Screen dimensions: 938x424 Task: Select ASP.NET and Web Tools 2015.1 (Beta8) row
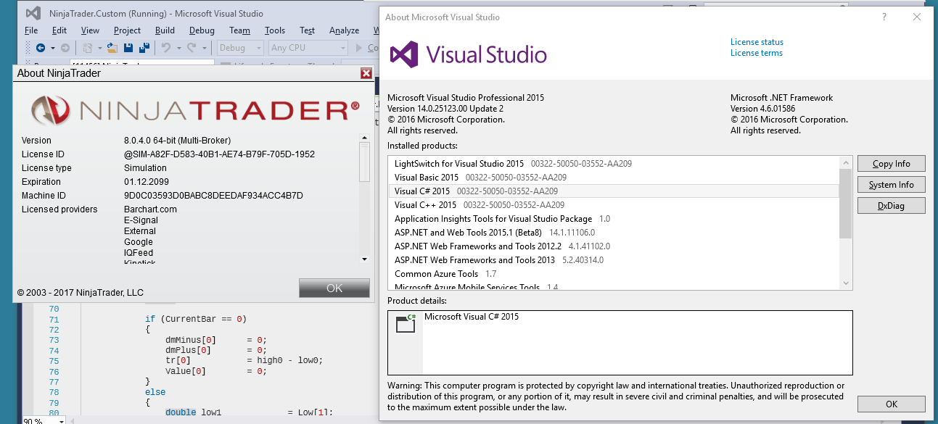614,233
